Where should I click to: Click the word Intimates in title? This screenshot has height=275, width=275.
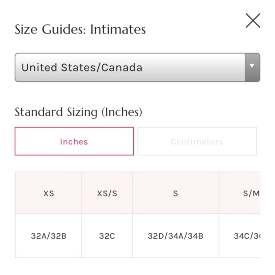click(x=118, y=29)
